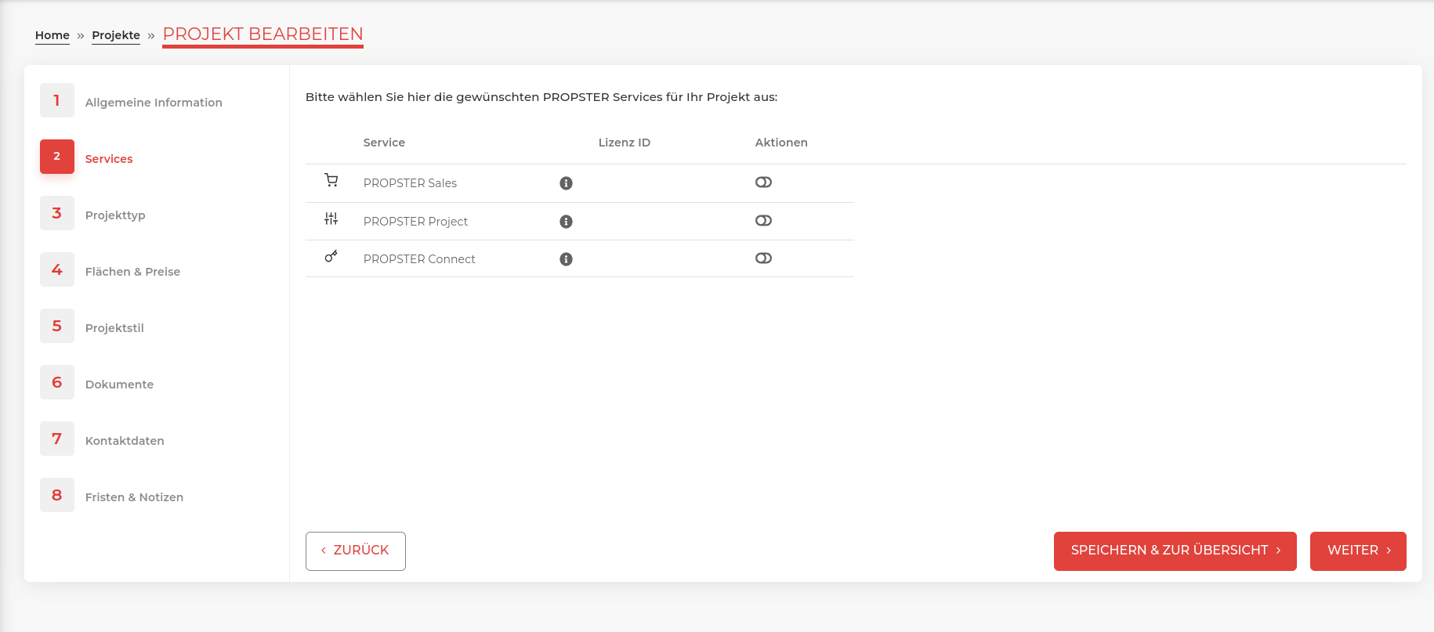
Task: Click step number 3 icon in sidebar
Action: coord(57,213)
